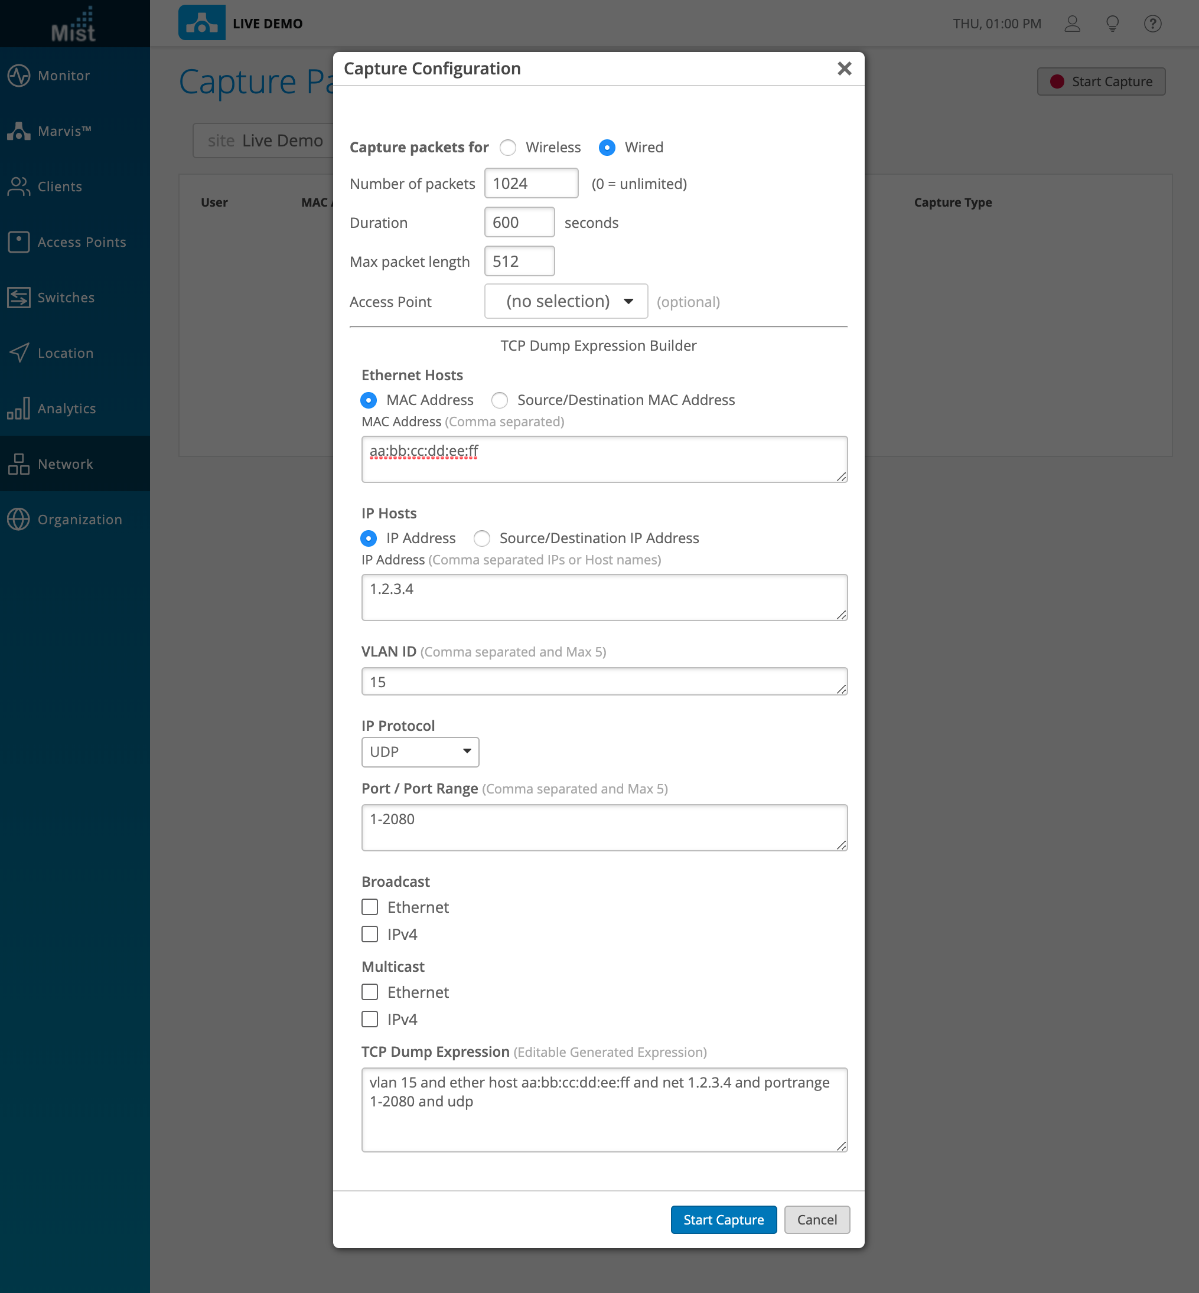Open Marvis icon in sidebar

tap(19, 131)
